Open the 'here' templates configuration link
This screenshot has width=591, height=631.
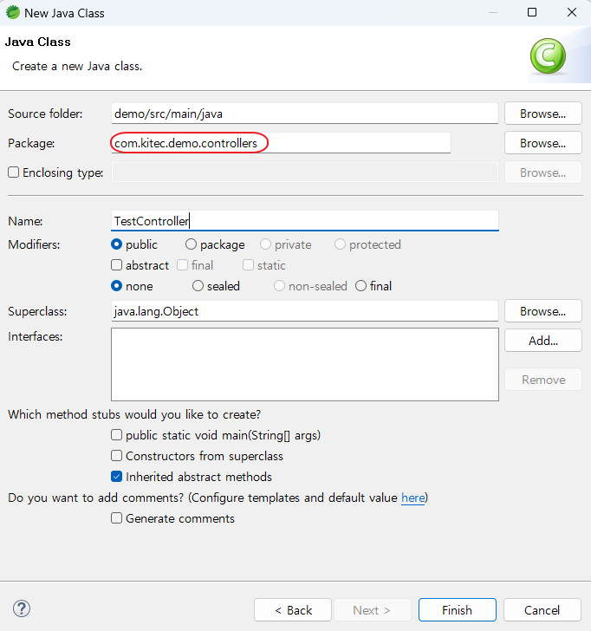coord(412,498)
